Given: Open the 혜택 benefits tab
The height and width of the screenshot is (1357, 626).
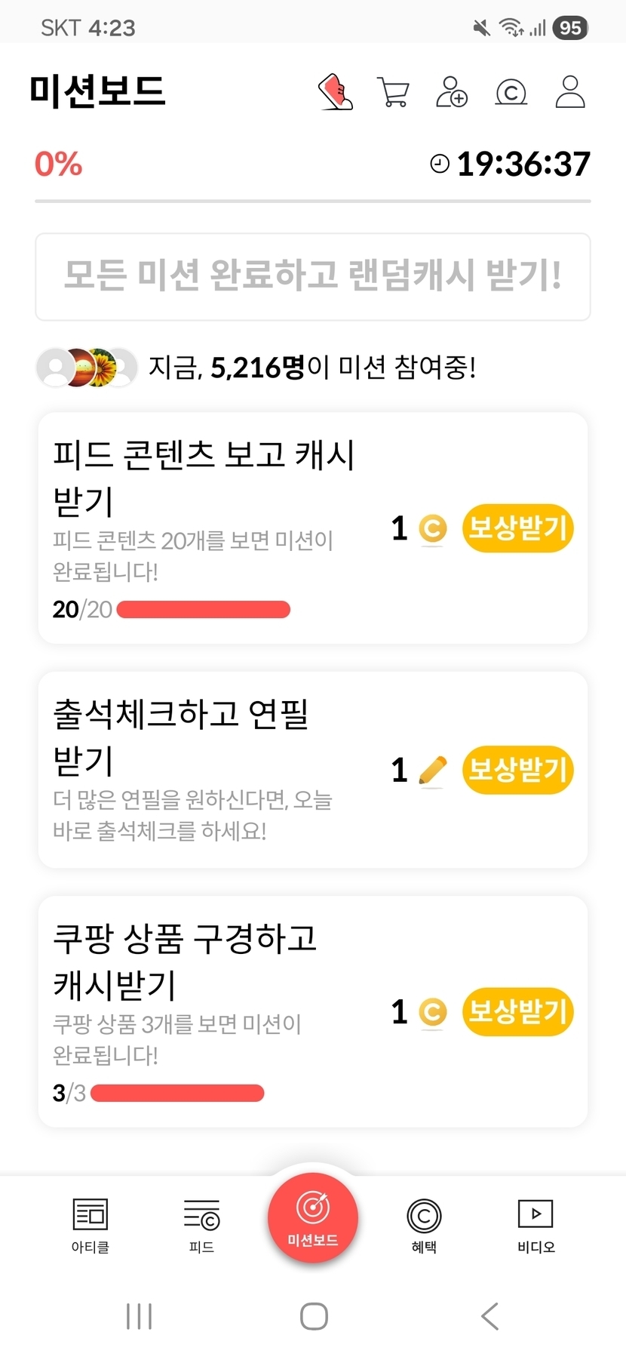Looking at the screenshot, I should (x=424, y=1224).
